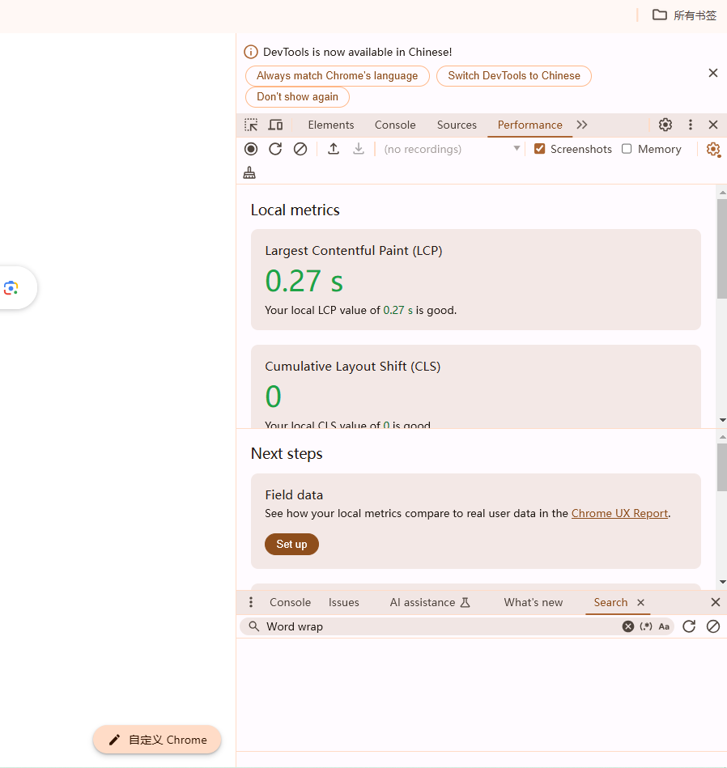Click the Next steps scroll down arrow

722,582
